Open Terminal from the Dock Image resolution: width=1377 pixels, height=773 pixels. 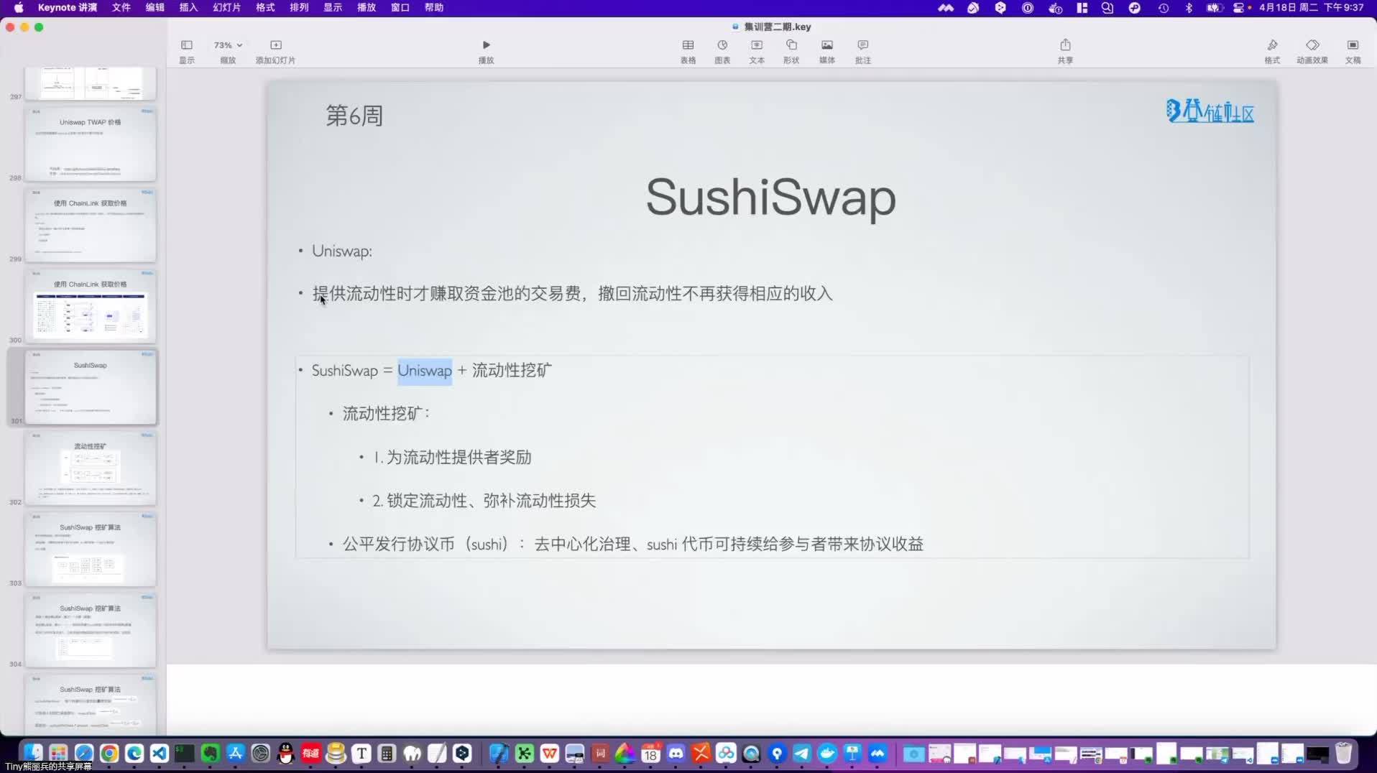click(x=185, y=753)
